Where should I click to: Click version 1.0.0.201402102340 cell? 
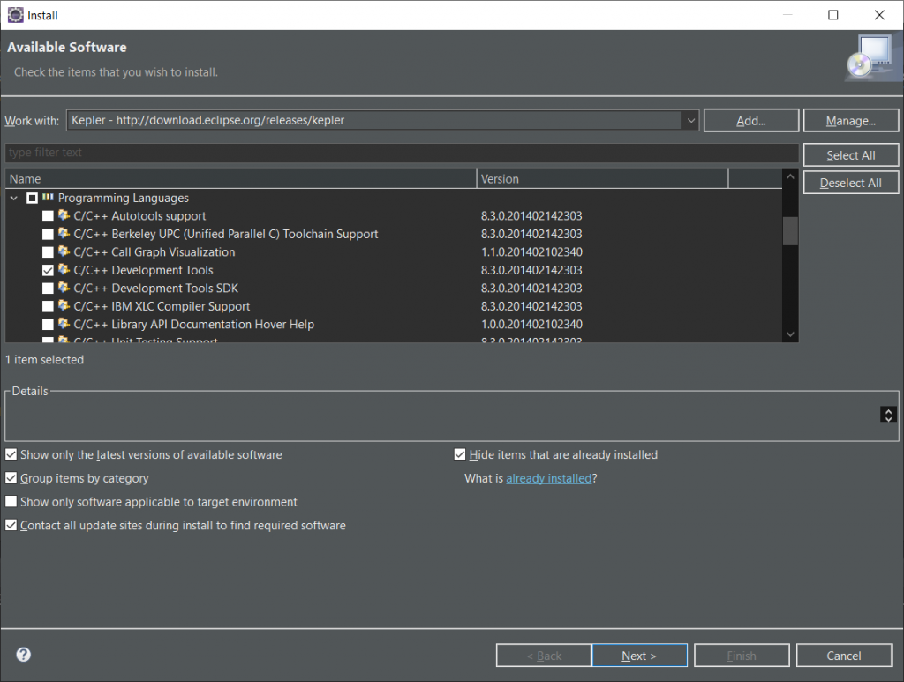pos(531,325)
